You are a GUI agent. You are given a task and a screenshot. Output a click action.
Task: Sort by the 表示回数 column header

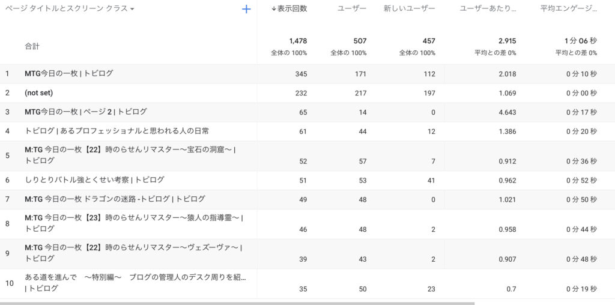click(x=289, y=9)
